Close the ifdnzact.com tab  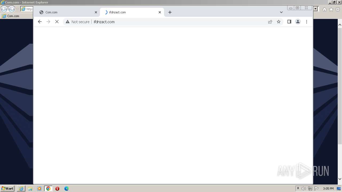[x=160, y=12]
